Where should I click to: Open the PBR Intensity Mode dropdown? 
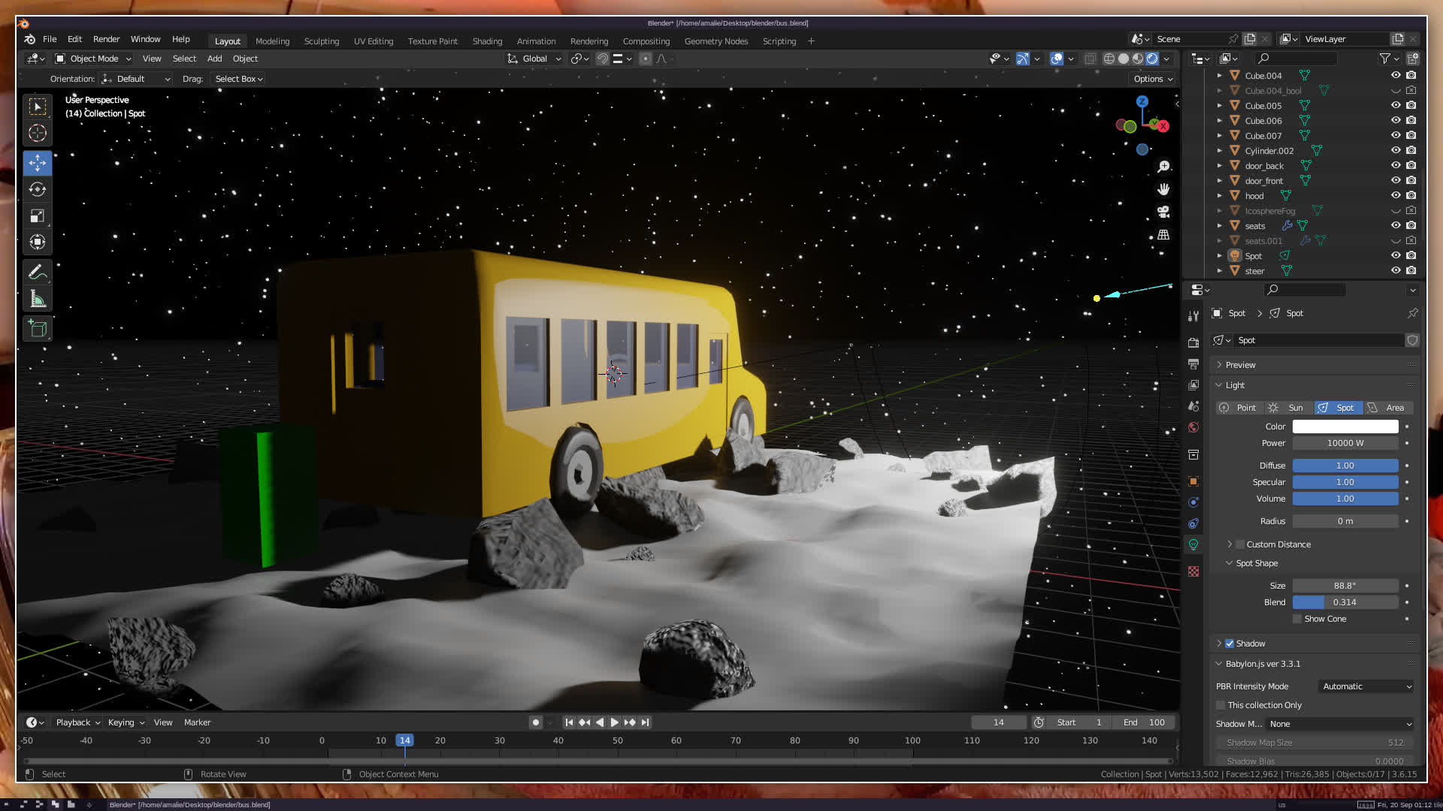coord(1366,686)
